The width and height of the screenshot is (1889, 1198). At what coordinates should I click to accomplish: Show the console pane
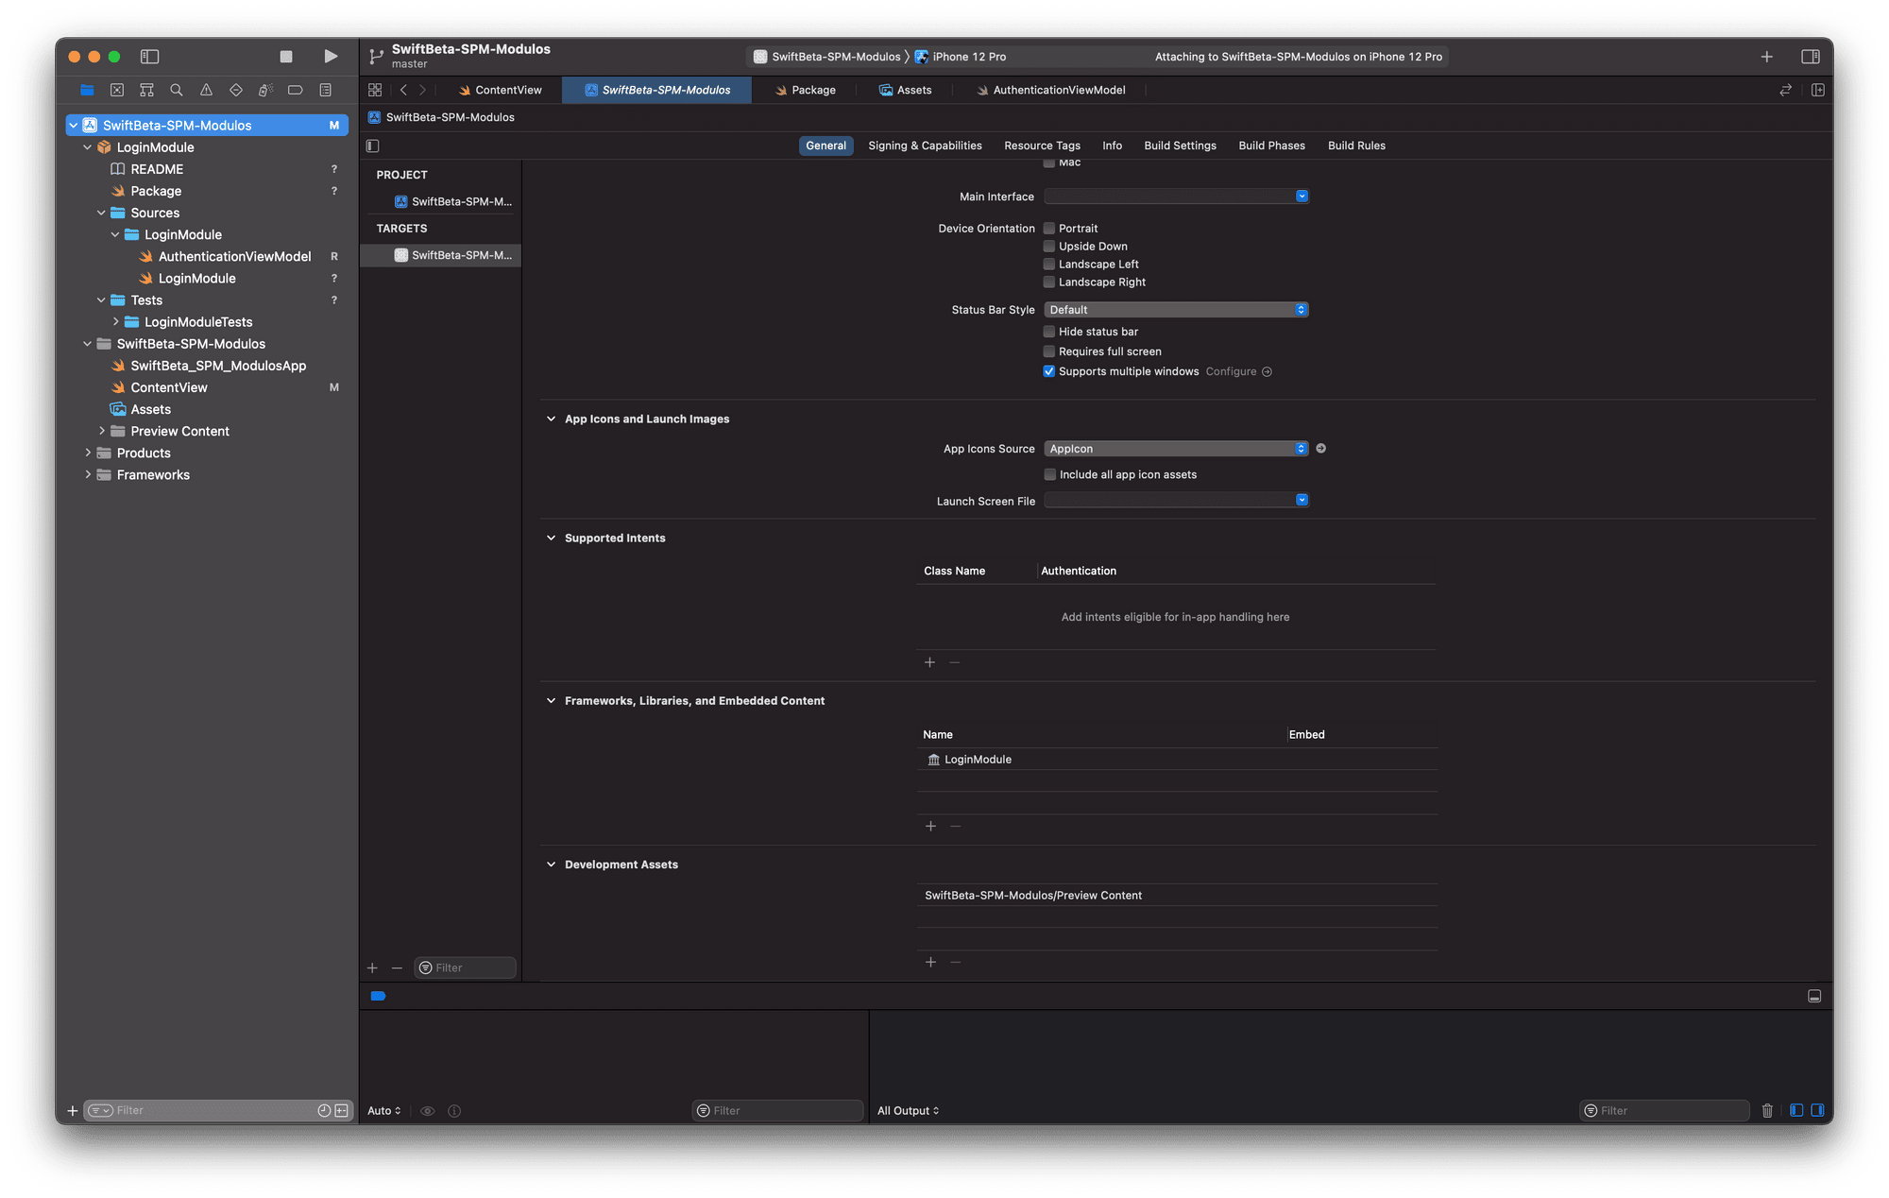click(1817, 1110)
